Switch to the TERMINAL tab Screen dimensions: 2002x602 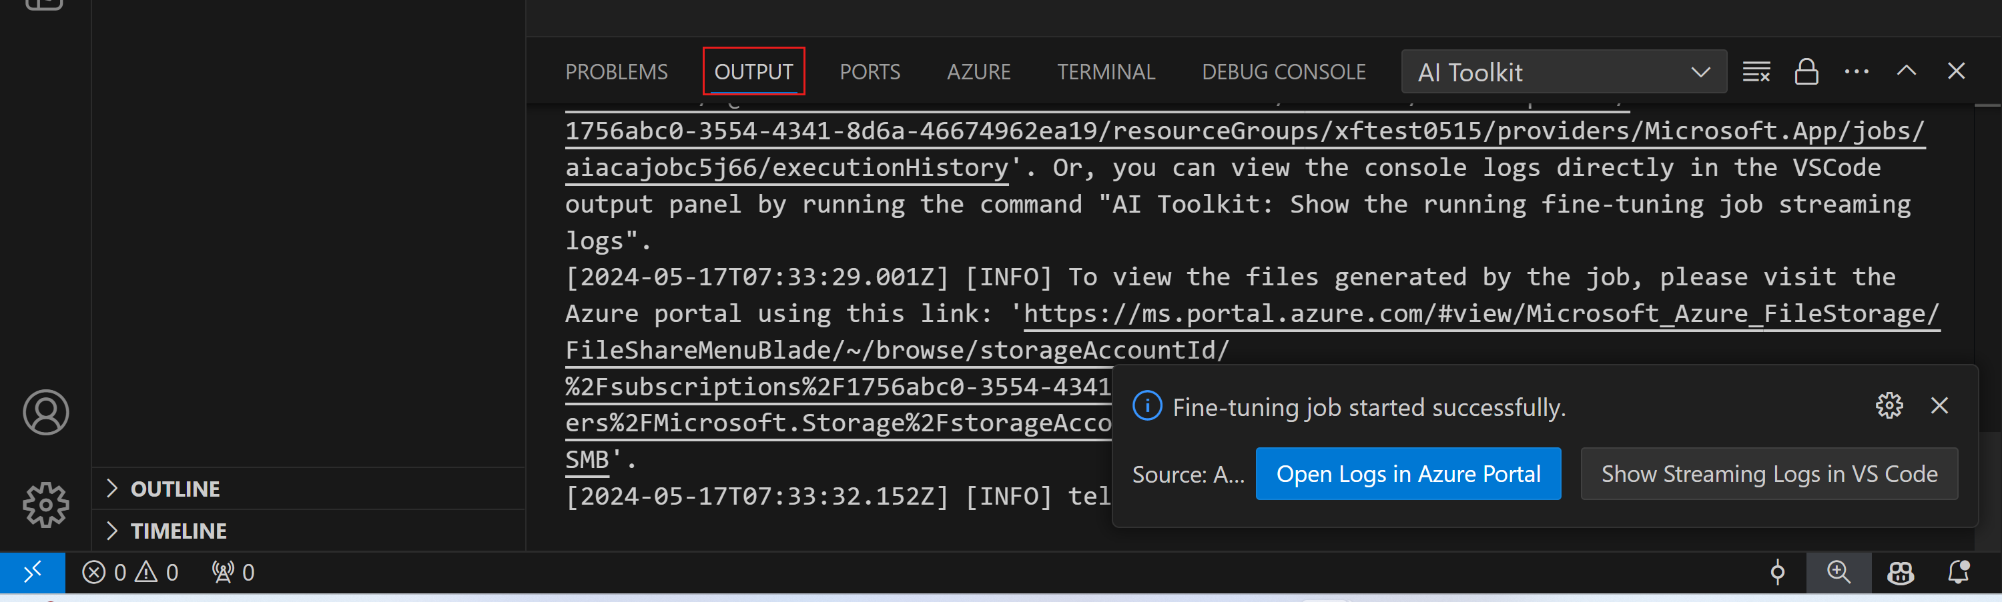(1105, 72)
